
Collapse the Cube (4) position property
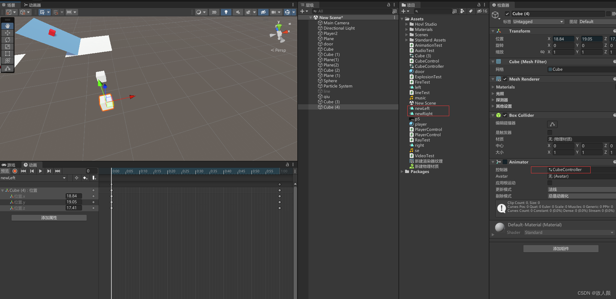click(x=3, y=190)
